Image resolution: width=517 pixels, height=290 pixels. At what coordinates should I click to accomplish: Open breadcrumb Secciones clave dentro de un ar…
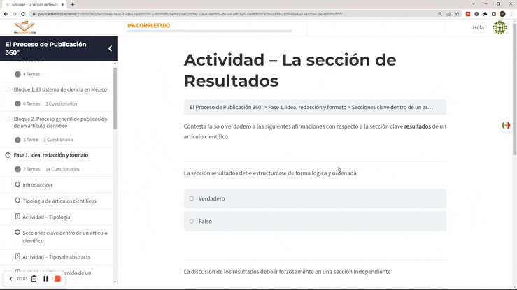pyautogui.click(x=392, y=107)
